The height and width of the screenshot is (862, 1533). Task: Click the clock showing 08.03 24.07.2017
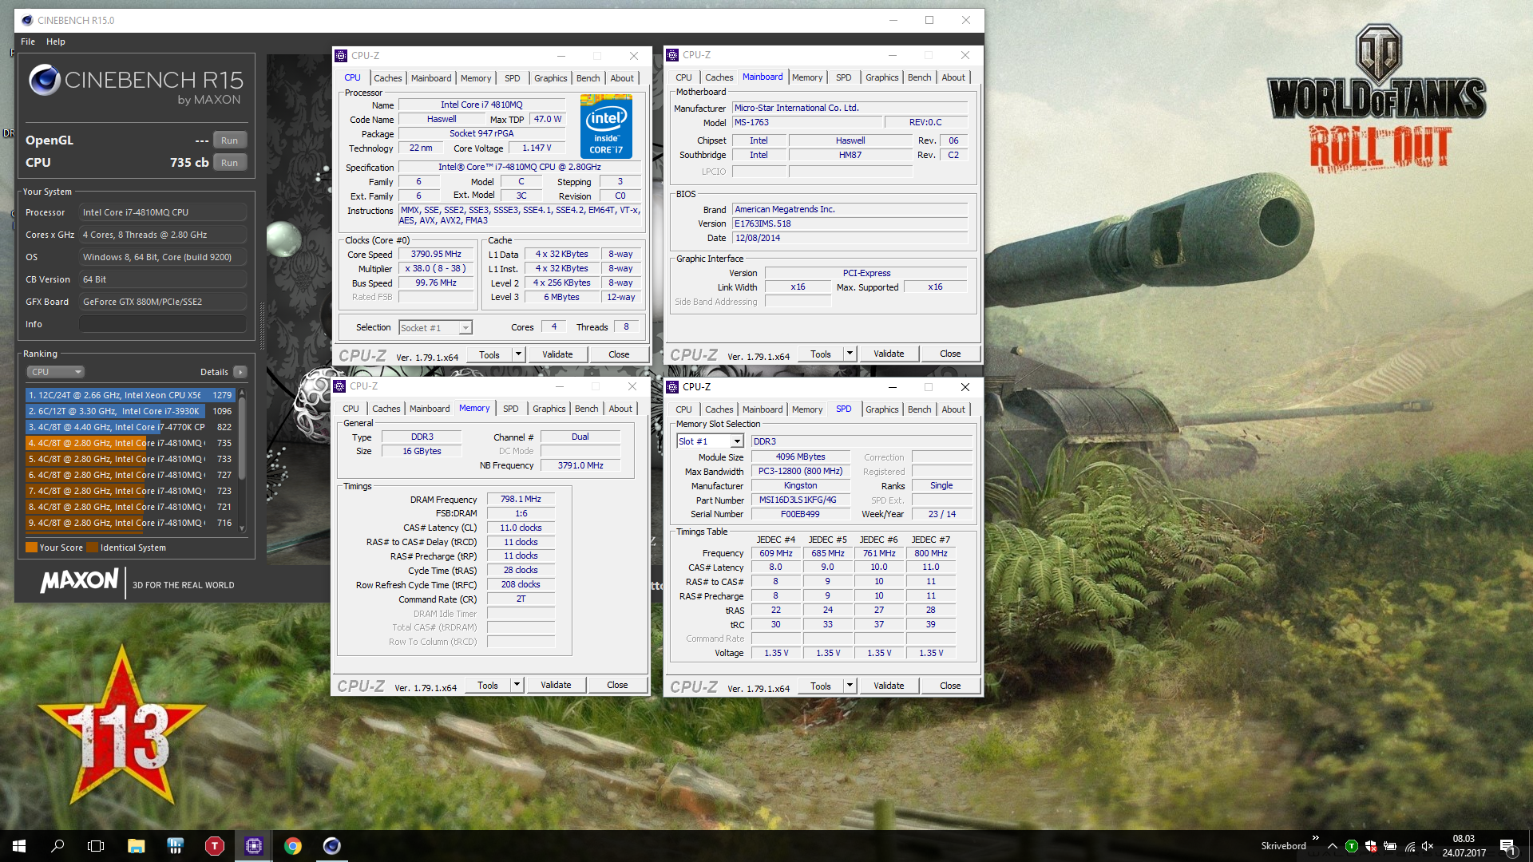[x=1464, y=846]
